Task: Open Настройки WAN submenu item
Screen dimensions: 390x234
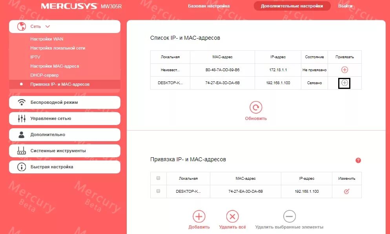Action: coord(47,39)
